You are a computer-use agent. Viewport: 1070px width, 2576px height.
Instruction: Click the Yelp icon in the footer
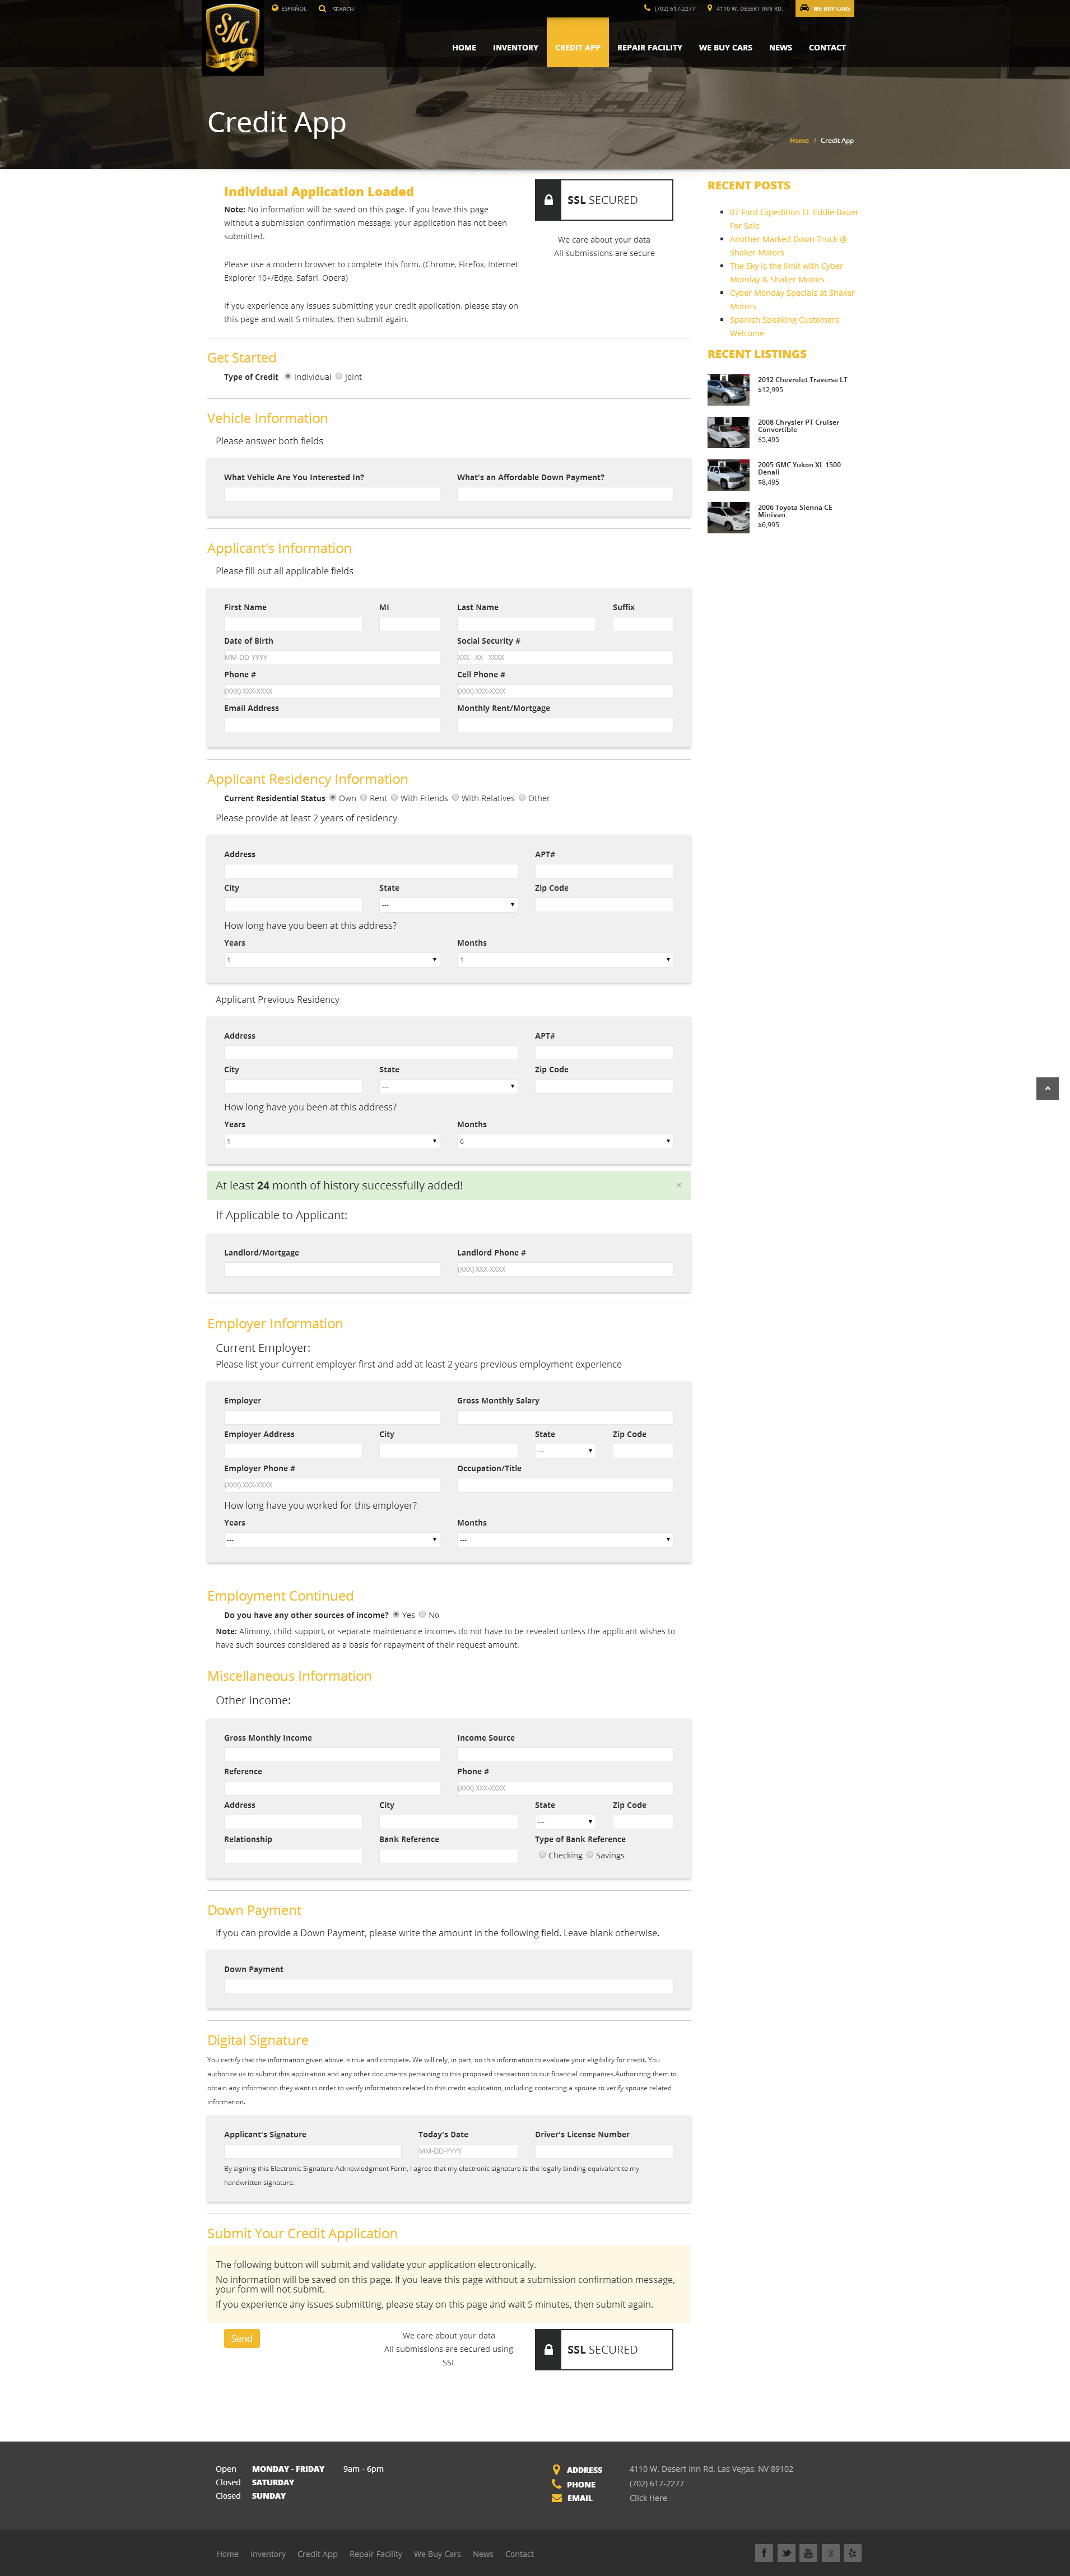coord(852,2552)
